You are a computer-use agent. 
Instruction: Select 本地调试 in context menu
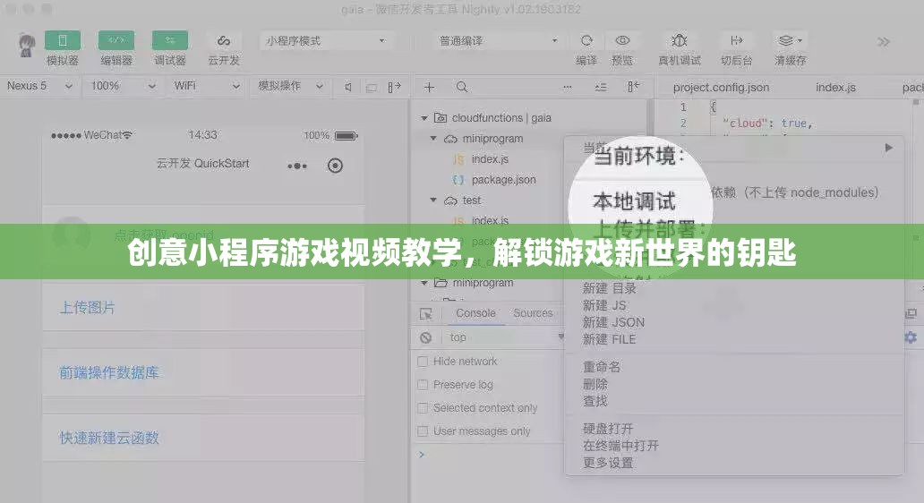click(634, 201)
